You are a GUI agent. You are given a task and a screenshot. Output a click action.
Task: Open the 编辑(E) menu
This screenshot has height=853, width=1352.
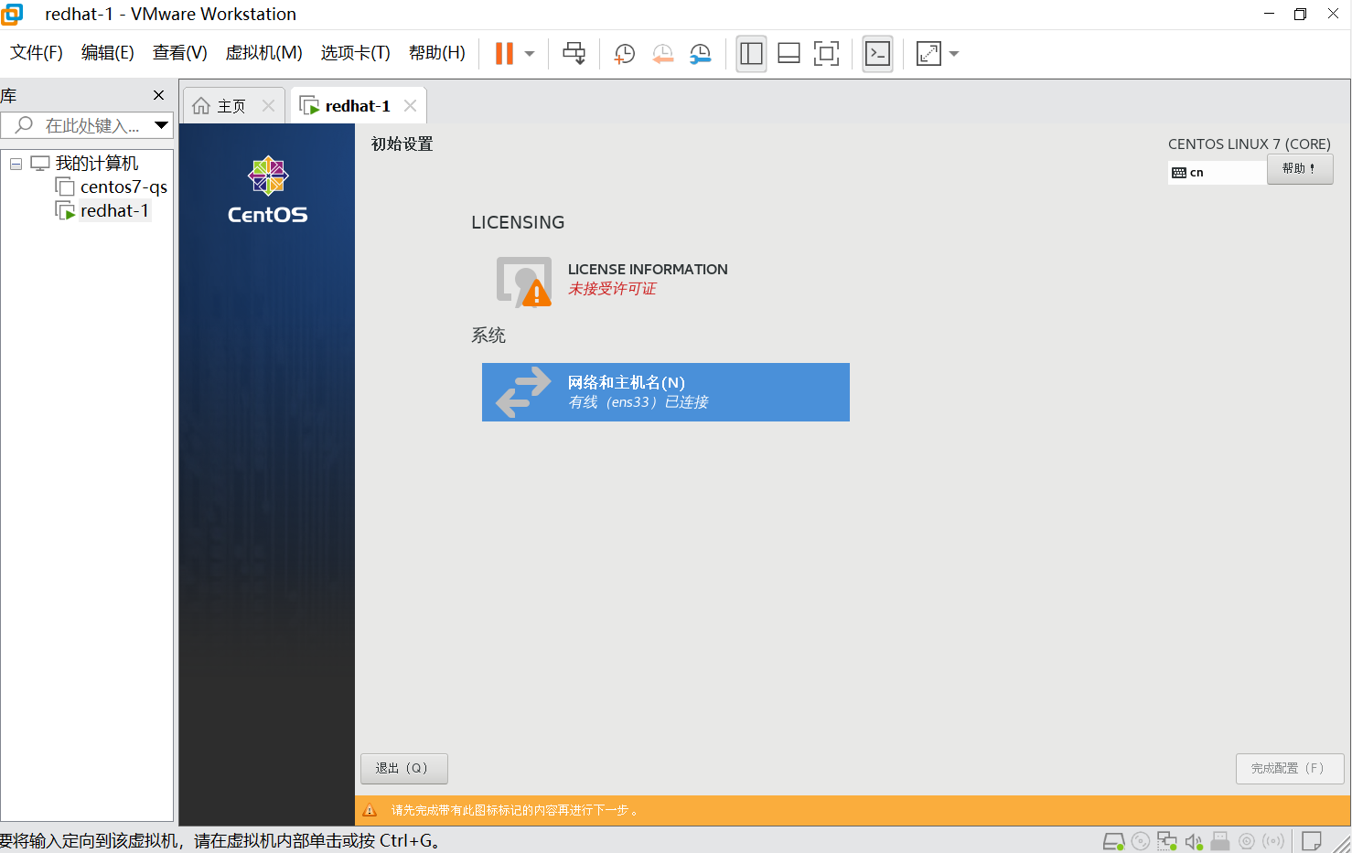[108, 53]
